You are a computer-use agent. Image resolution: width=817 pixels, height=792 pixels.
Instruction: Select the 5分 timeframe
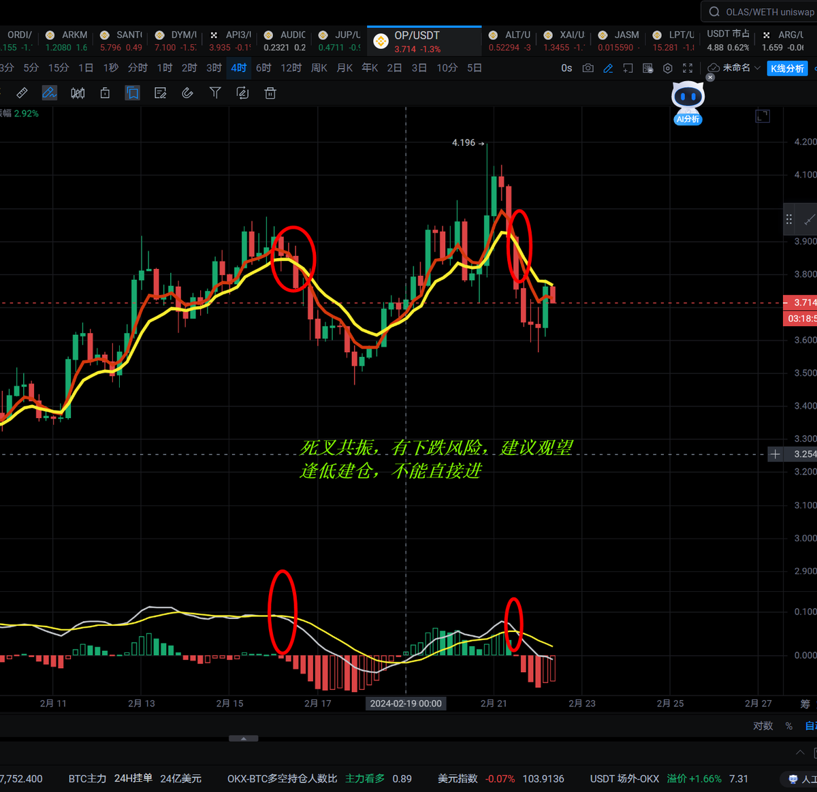(x=31, y=68)
